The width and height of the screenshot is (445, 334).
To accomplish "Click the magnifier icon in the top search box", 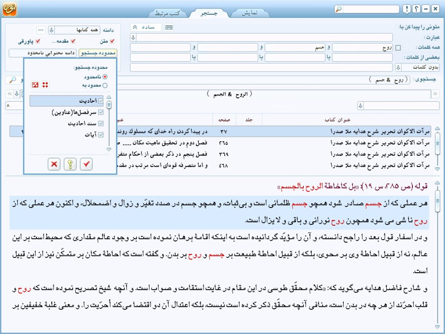I will (339, 9).
